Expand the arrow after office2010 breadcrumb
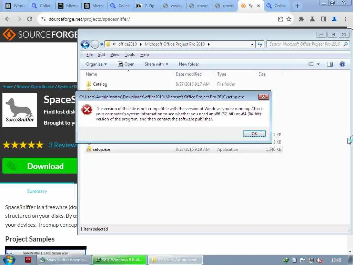Image resolution: width=353 pixels, height=265 pixels. pos(141,45)
